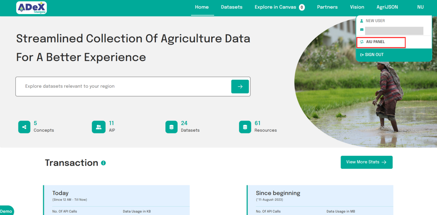Click the Transaction info icon
The height and width of the screenshot is (215, 437).
[103, 163]
